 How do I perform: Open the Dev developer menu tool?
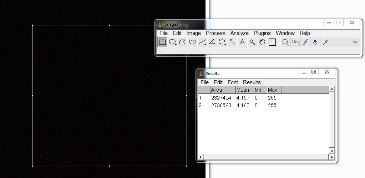(x=296, y=42)
